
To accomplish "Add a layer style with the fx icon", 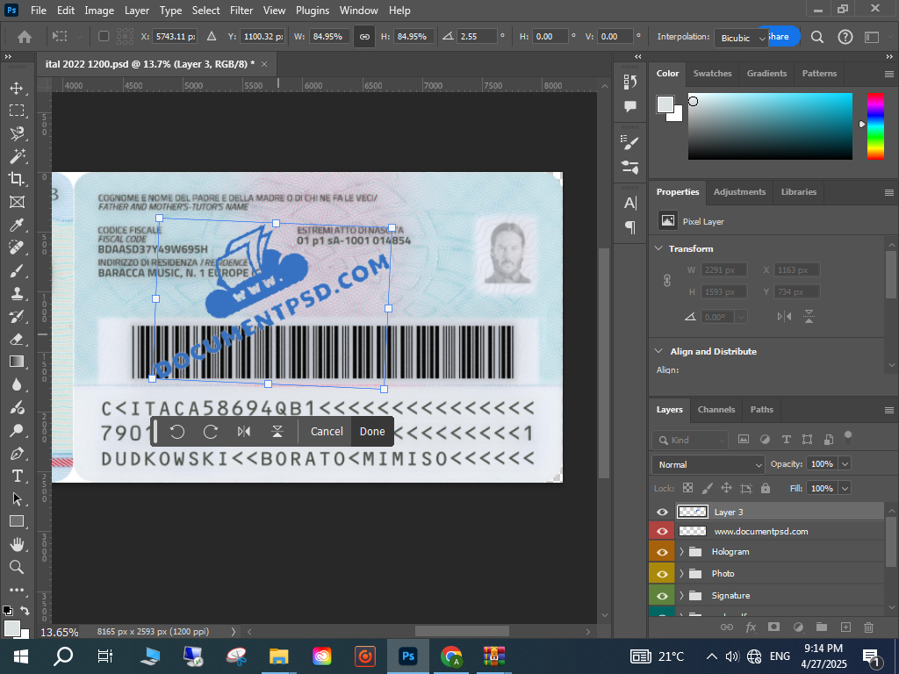I will [751, 627].
